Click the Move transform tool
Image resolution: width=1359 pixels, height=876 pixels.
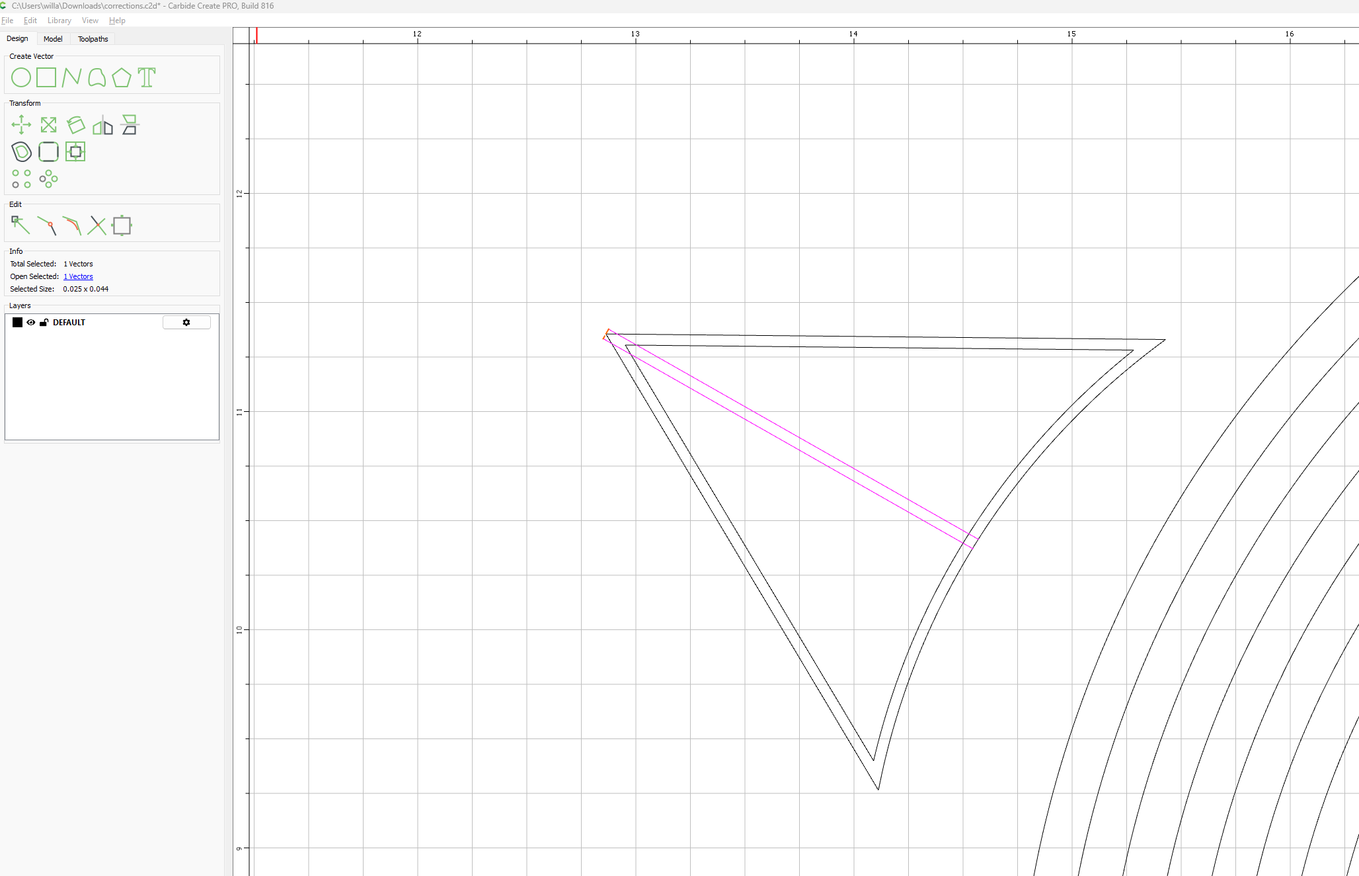pyautogui.click(x=21, y=125)
